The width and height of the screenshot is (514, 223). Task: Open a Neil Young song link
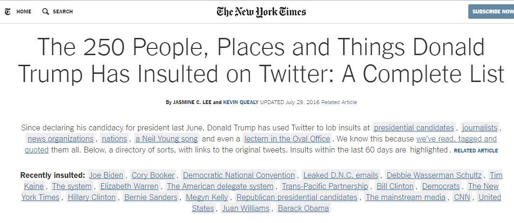(166, 139)
